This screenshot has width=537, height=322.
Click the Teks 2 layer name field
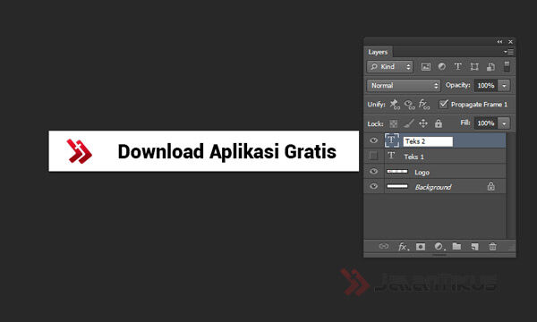(428, 141)
